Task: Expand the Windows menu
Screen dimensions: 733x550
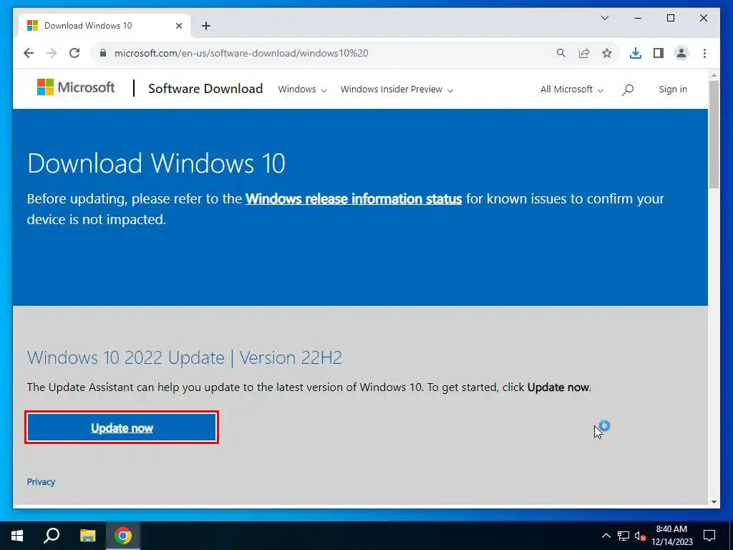Action: [x=302, y=90]
